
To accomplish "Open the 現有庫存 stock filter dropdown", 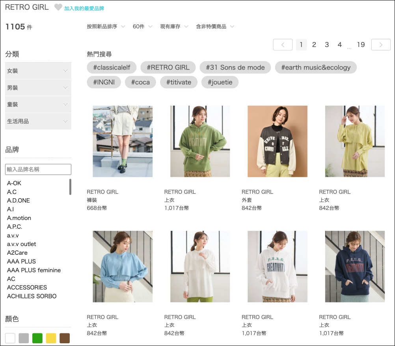I will coord(174,26).
